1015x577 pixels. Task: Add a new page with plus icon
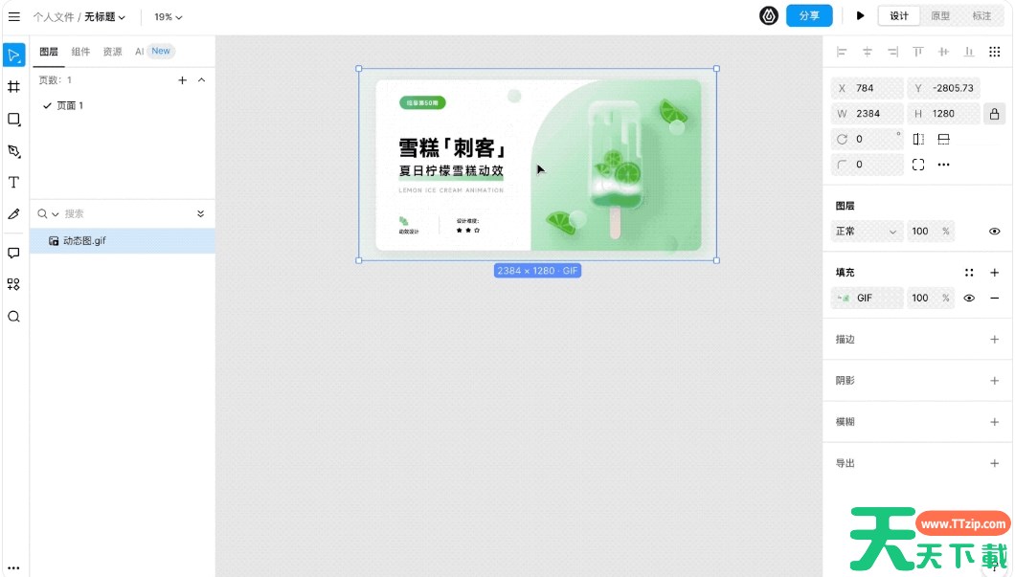pyautogui.click(x=182, y=80)
